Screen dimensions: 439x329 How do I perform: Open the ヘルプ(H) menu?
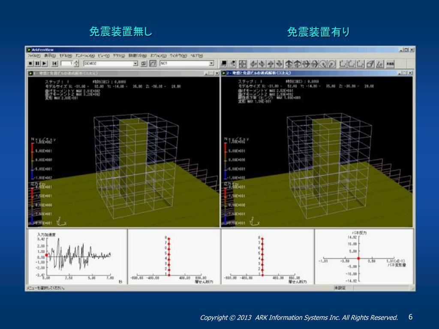point(196,56)
